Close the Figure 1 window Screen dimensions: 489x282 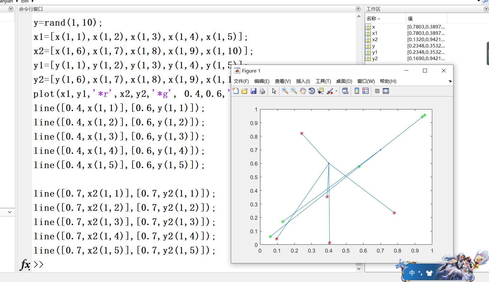coord(444,71)
